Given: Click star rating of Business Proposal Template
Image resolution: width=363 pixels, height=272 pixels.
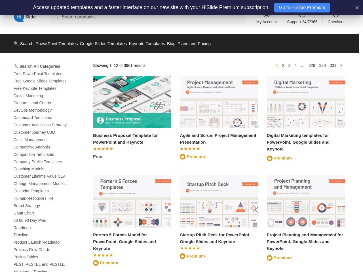Looking at the screenshot, I should tap(103, 149).
